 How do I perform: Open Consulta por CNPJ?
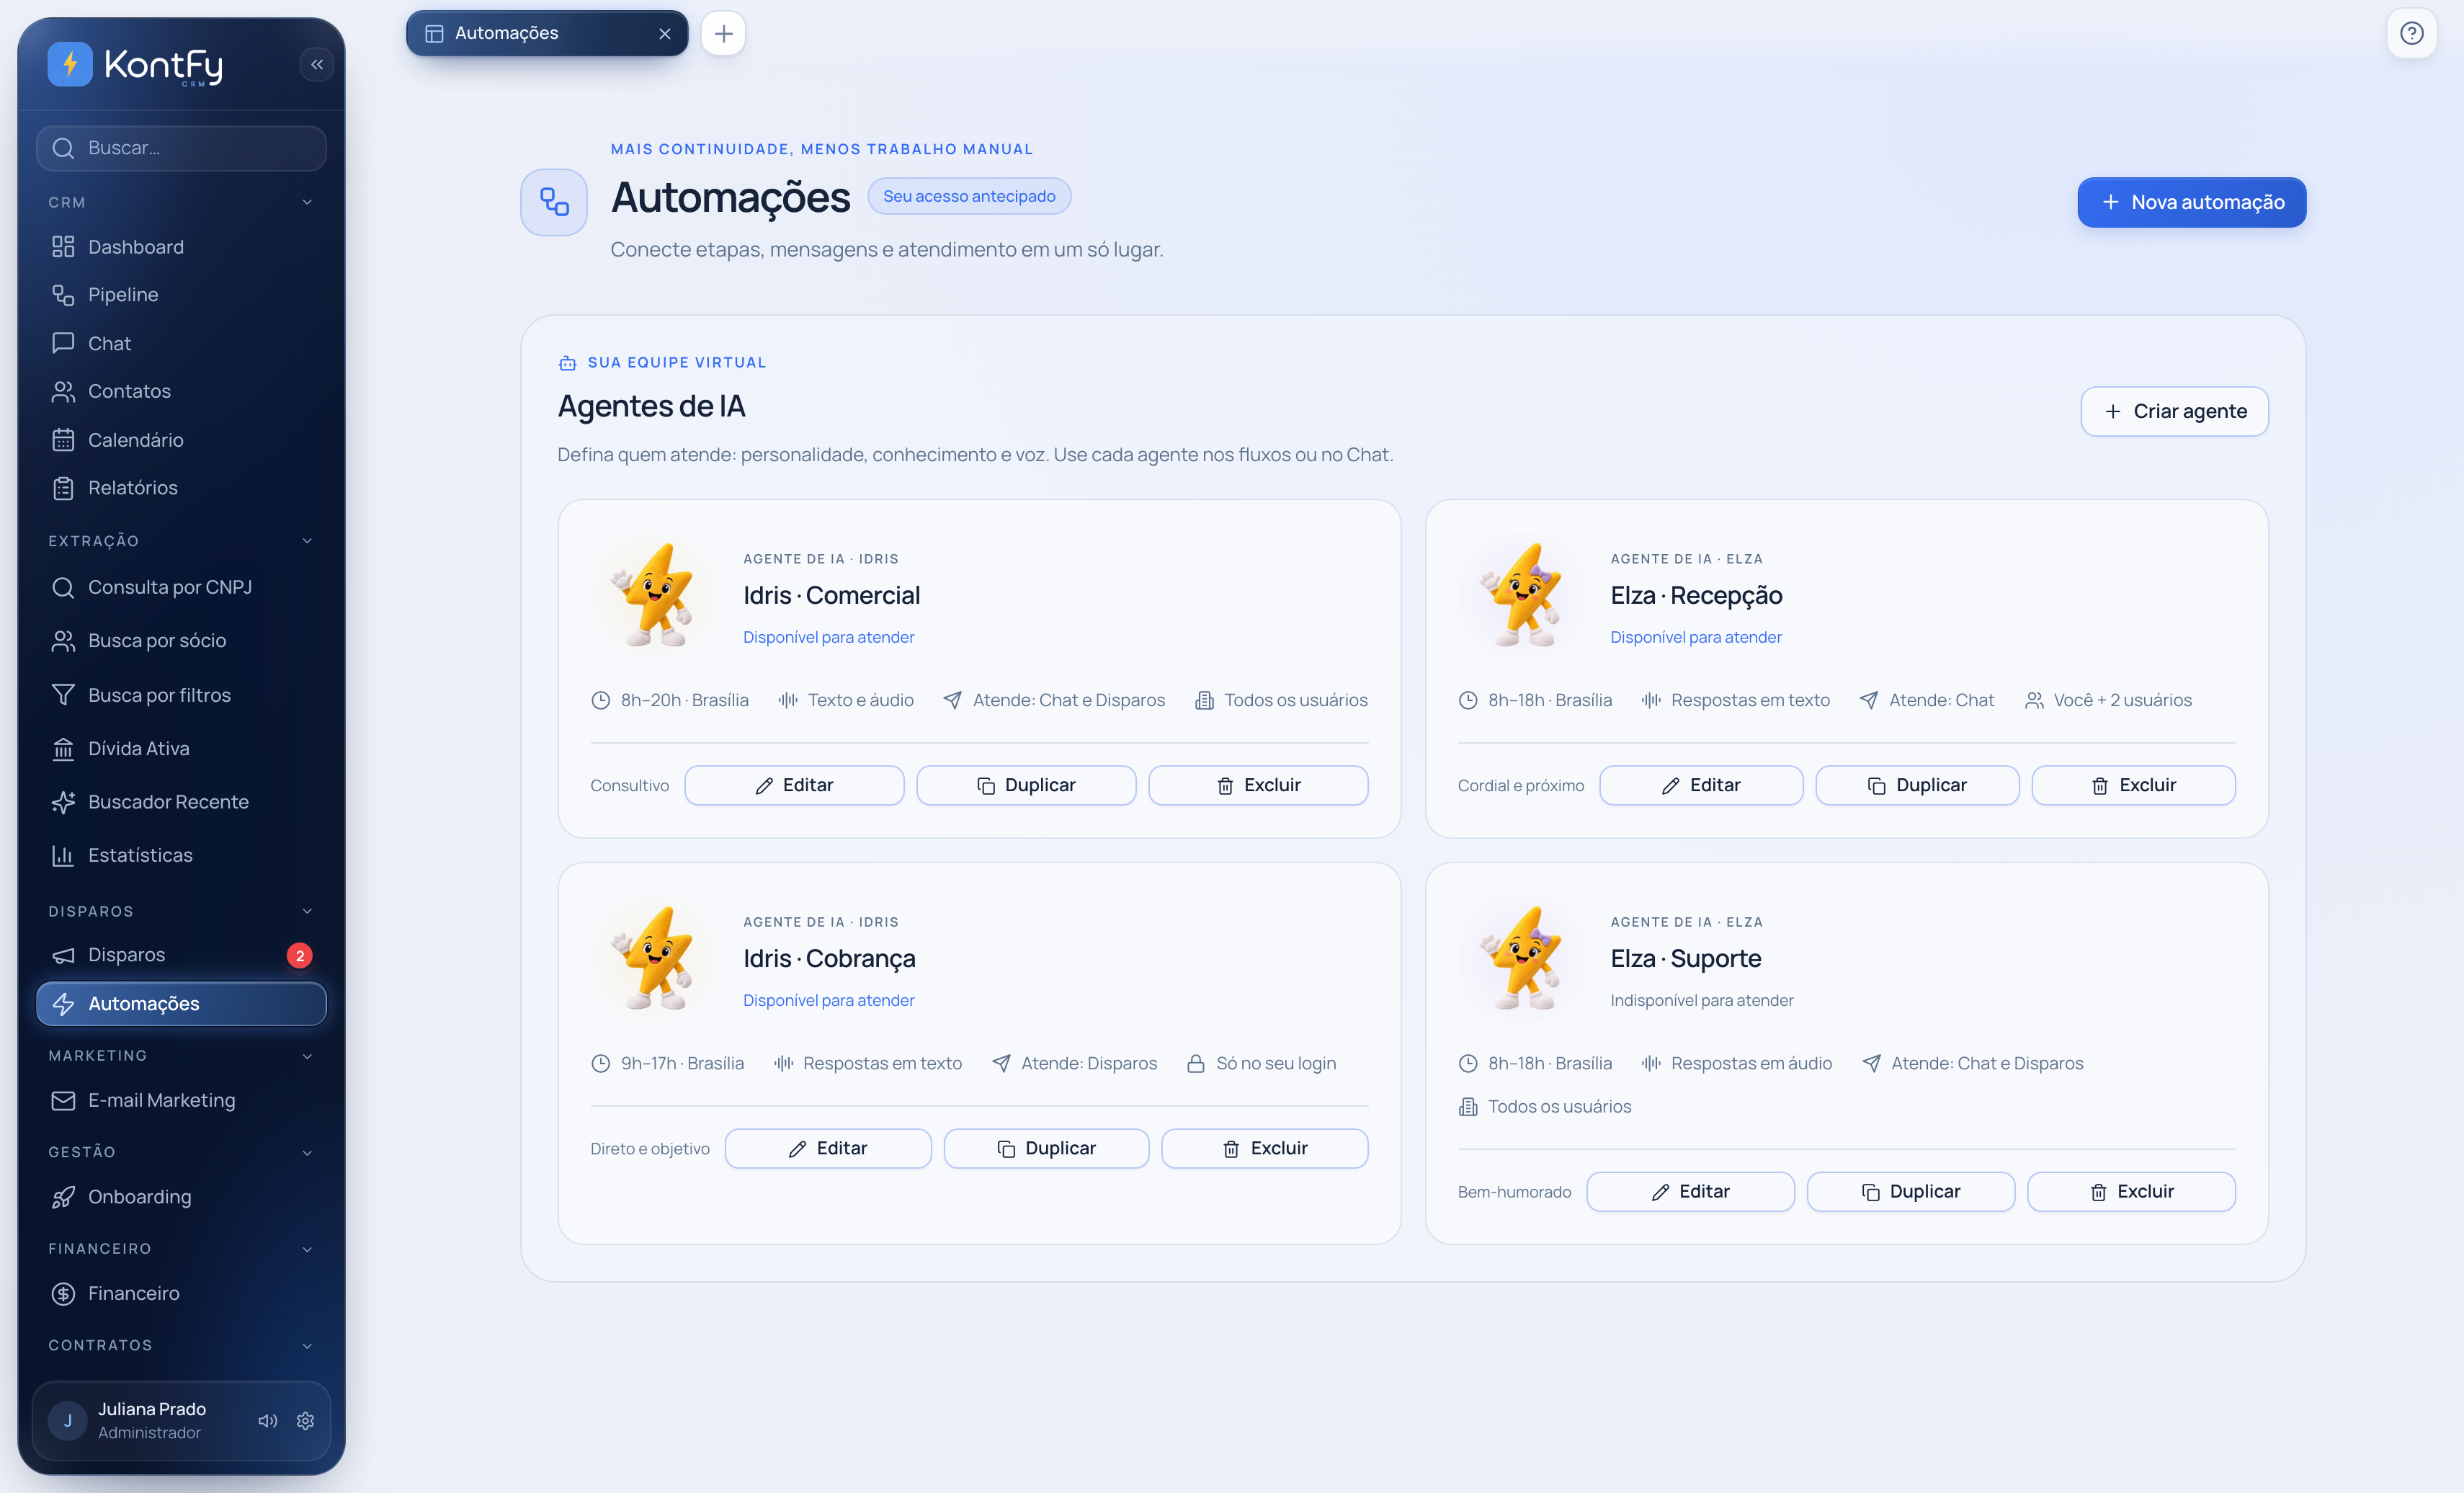[181, 587]
